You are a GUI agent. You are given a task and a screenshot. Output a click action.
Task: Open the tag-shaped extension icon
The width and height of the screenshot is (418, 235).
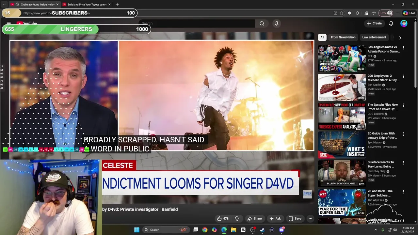coord(349,13)
